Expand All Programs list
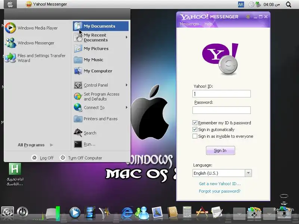The image size is (299, 224). 35,145
